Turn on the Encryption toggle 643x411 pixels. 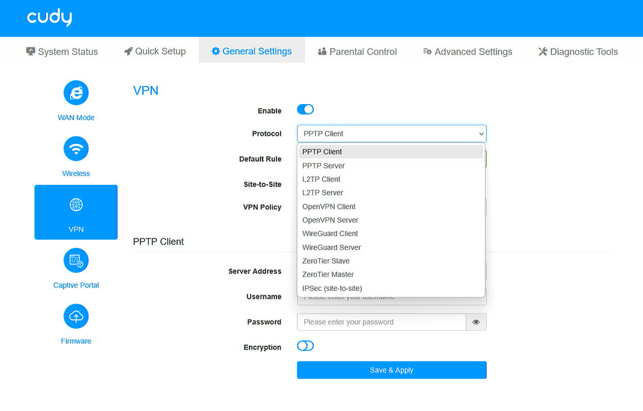(x=305, y=346)
